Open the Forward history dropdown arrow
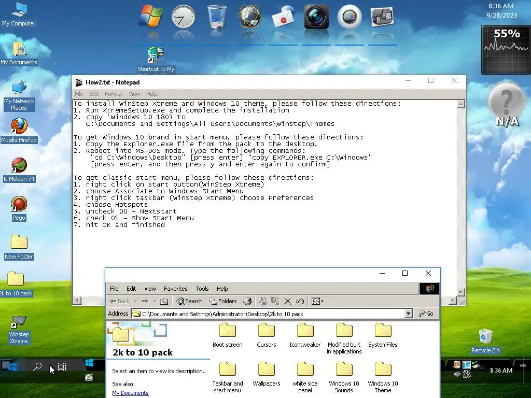Screen dimensions: 531x398 155,301
